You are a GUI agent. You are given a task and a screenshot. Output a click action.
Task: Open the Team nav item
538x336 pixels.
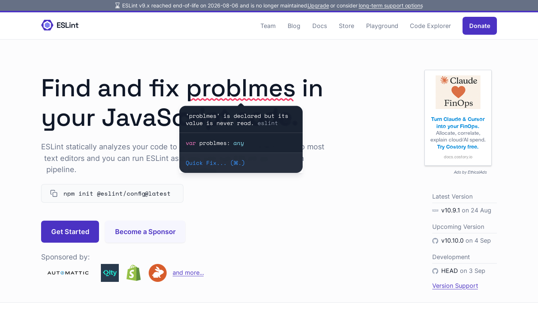[268, 26]
